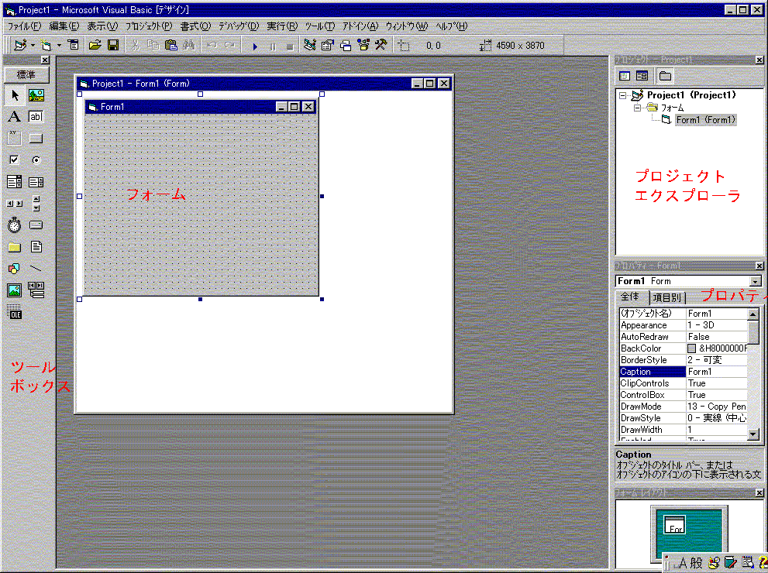The width and height of the screenshot is (768, 573).
Task: Click the Cut scissors toolbar icon
Action: tap(136, 46)
